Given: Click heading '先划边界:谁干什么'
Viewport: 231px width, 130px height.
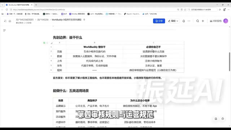Looking at the screenshot, I should (x=67, y=38).
